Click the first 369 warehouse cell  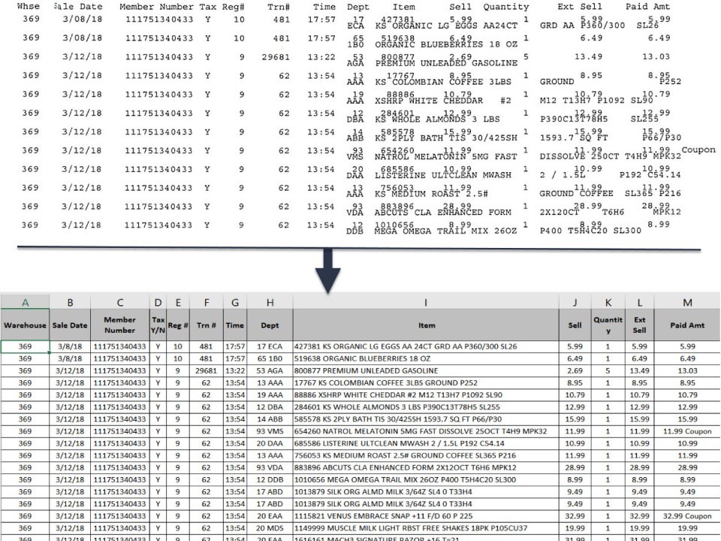pos(25,345)
